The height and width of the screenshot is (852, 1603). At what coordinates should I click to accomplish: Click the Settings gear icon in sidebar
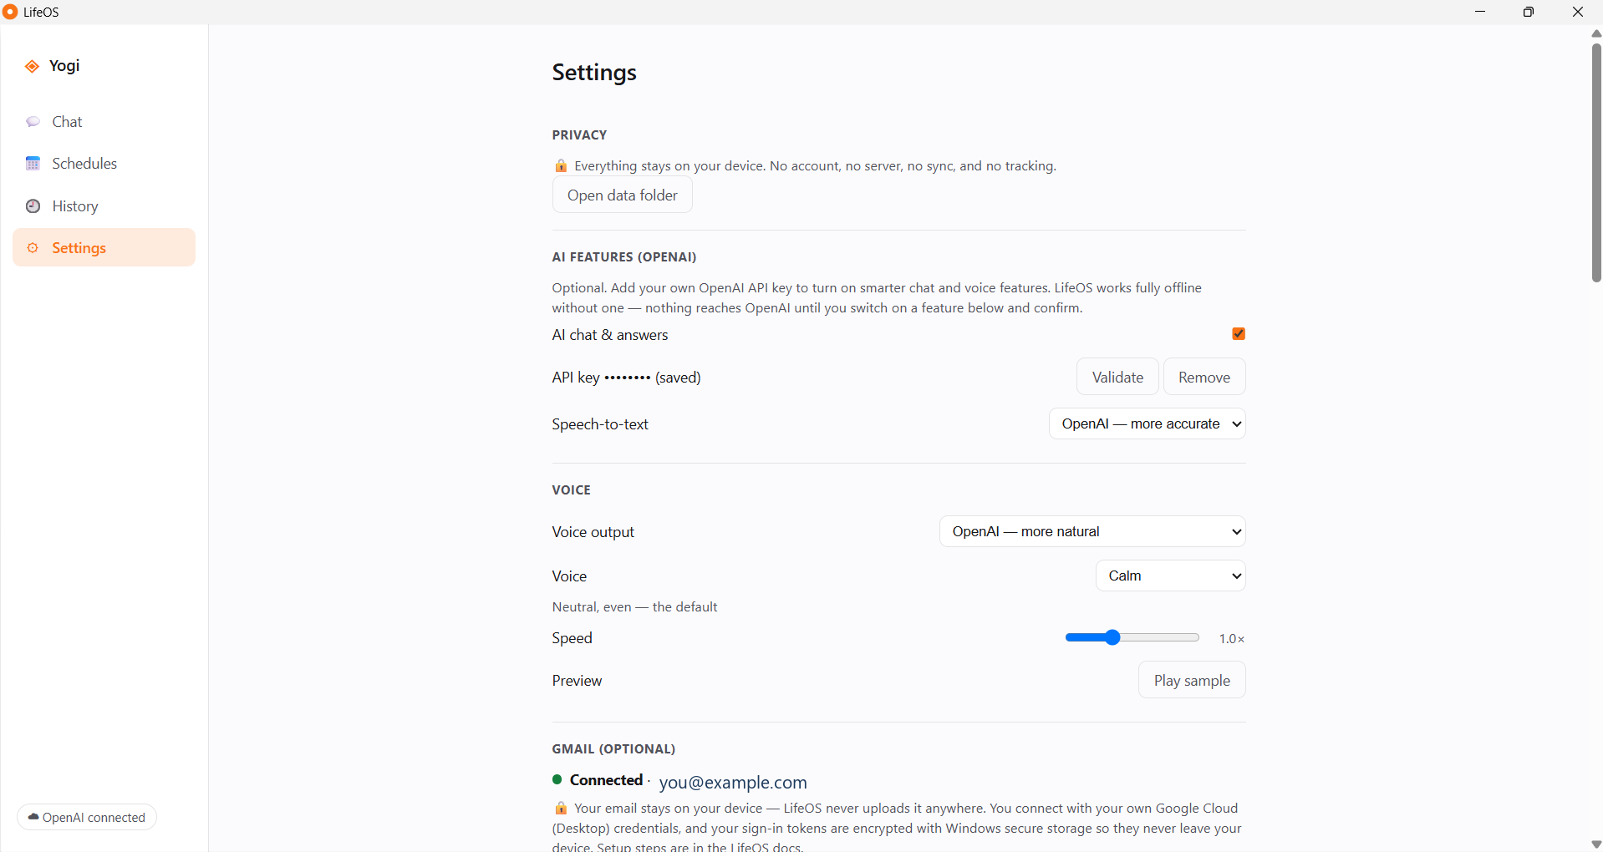click(33, 248)
